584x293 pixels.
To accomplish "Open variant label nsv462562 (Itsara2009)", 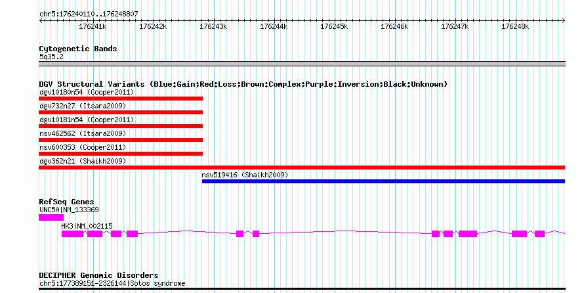I will click(83, 133).
